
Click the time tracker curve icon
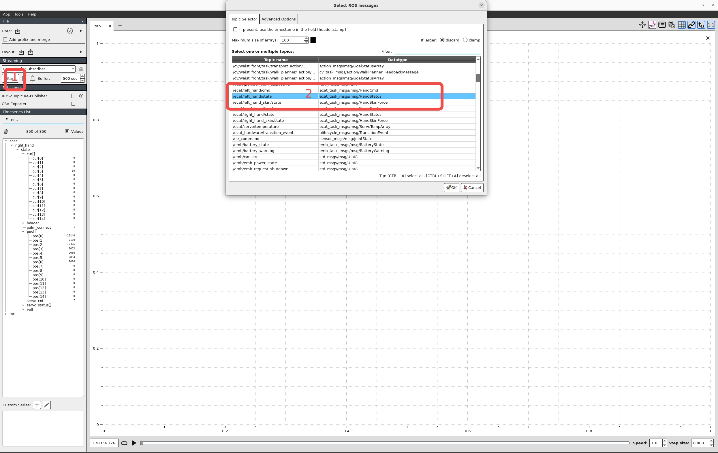[x=652, y=25]
